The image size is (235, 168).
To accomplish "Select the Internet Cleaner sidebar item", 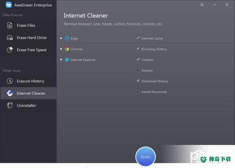I will coord(28,93).
